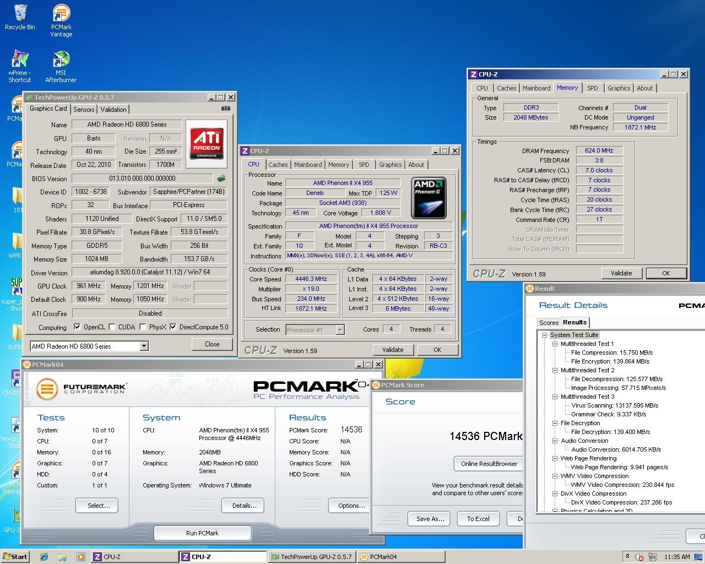This screenshot has height=564, width=705.
Task: Open the Mainboard tab in front CPU-Z window
Action: click(x=308, y=165)
